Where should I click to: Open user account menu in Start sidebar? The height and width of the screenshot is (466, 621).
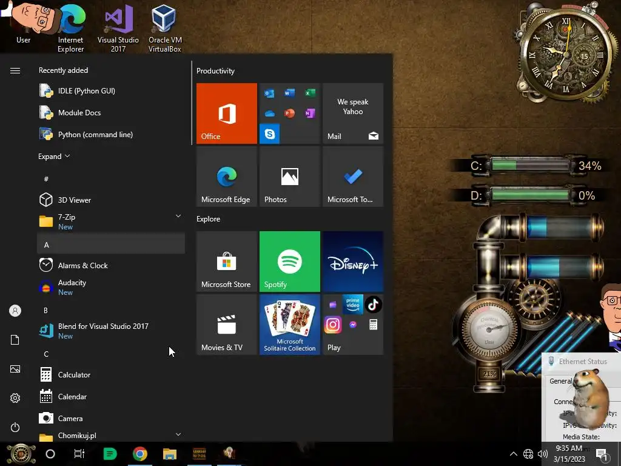pos(15,311)
